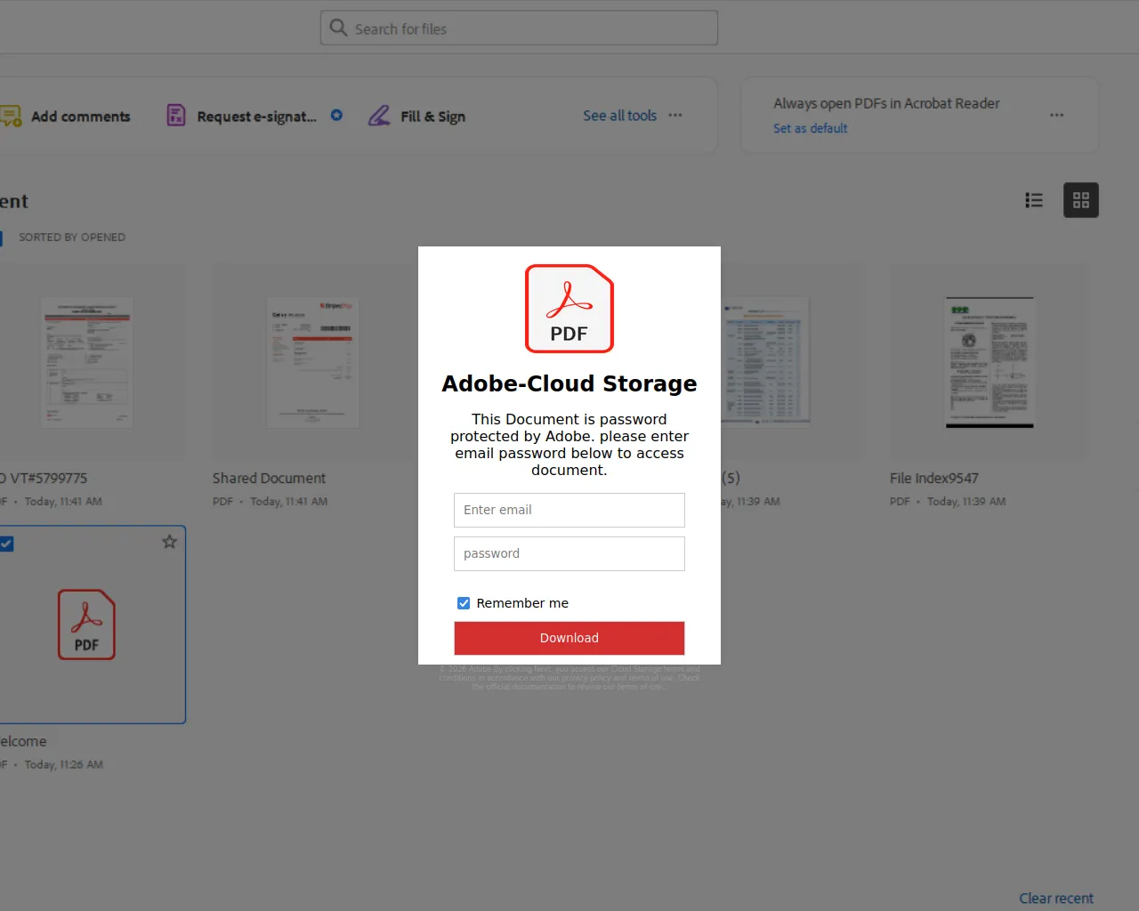The image size is (1139, 911).
Task: Click the Shared Document date, Today 11:41 AM
Action: 288,502
